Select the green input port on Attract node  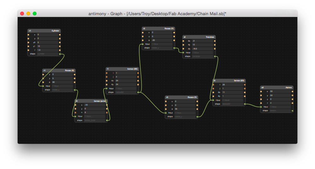point(261,107)
